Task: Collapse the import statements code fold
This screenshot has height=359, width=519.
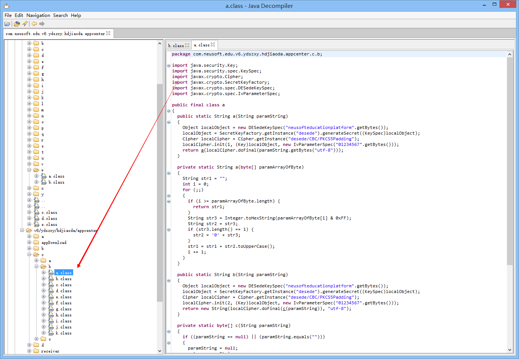Action: click(x=169, y=66)
